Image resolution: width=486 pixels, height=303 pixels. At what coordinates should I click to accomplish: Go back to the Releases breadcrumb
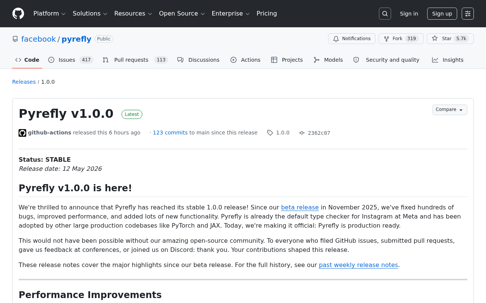(24, 82)
